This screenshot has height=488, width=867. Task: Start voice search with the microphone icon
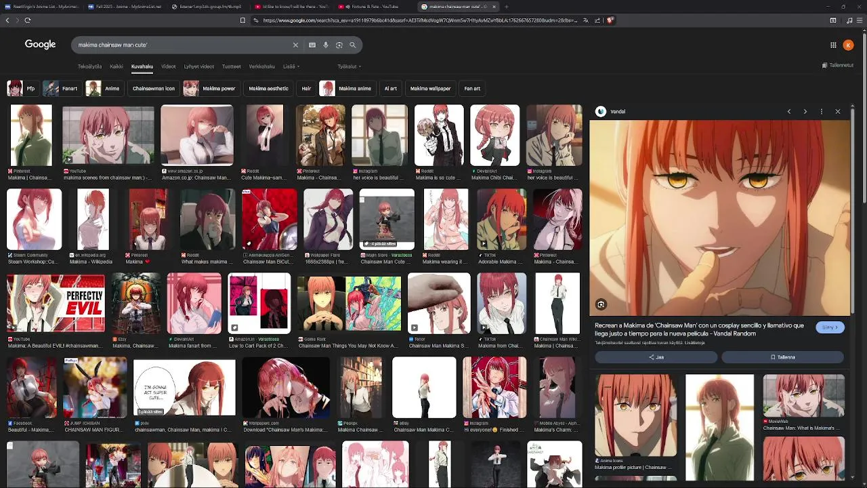tap(326, 45)
